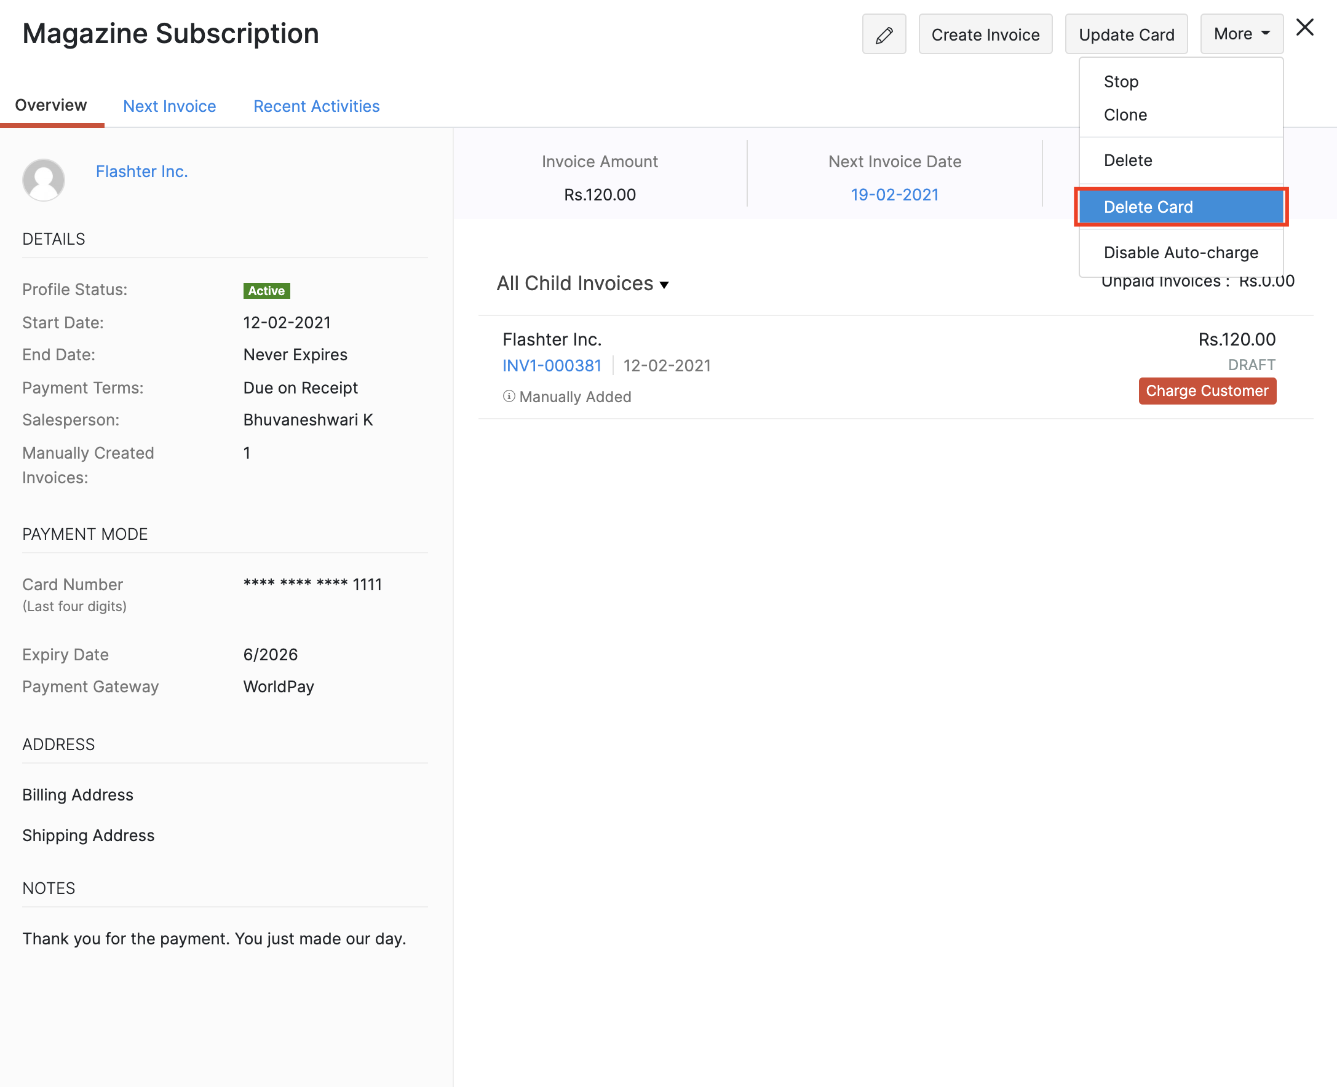Screen dimensions: 1337x1087
Task: Click the Charge Customer button
Action: click(1208, 390)
